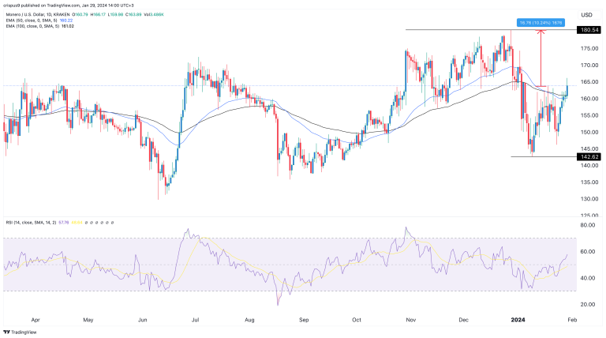Click the 2024 date axis label
606x338 pixels.
coord(518,320)
